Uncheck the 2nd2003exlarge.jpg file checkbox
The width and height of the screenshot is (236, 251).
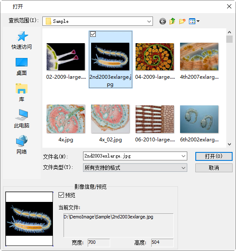pyautogui.click(x=93, y=34)
